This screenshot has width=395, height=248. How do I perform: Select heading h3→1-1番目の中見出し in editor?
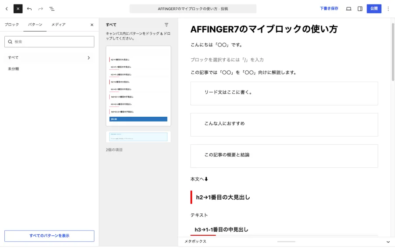tap(222, 230)
